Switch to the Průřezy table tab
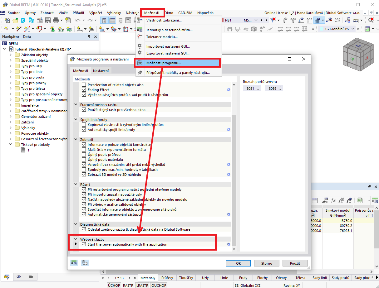 tap(167, 277)
